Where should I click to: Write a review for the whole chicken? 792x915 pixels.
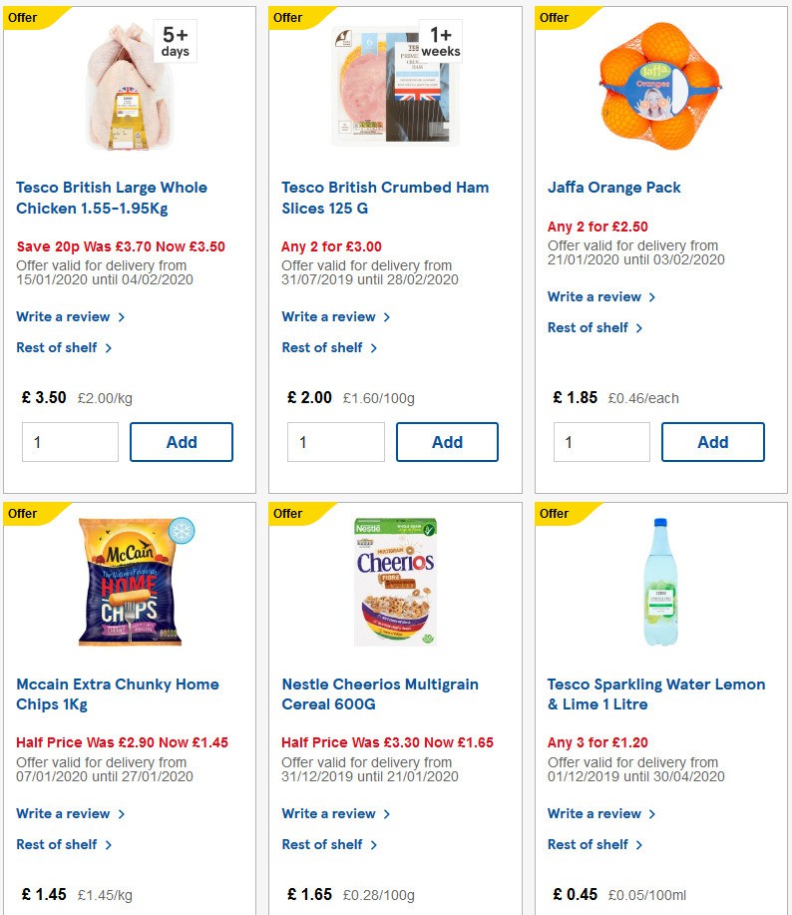64,316
